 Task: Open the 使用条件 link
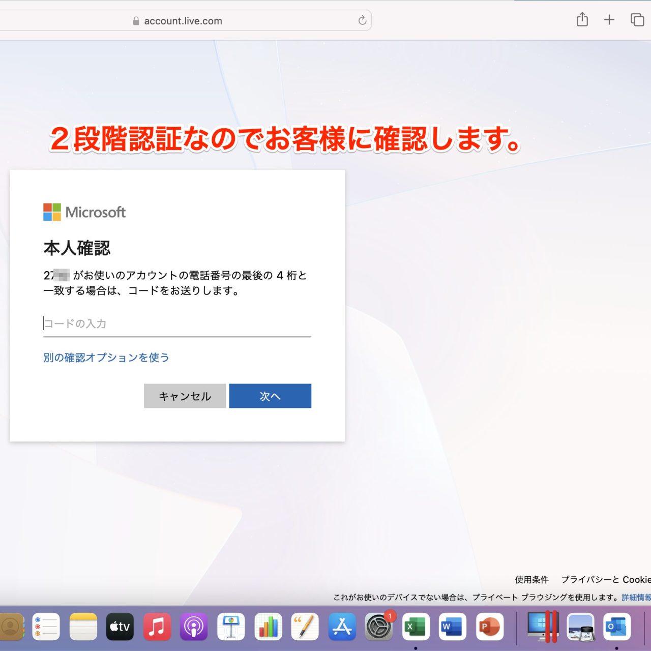tap(531, 579)
